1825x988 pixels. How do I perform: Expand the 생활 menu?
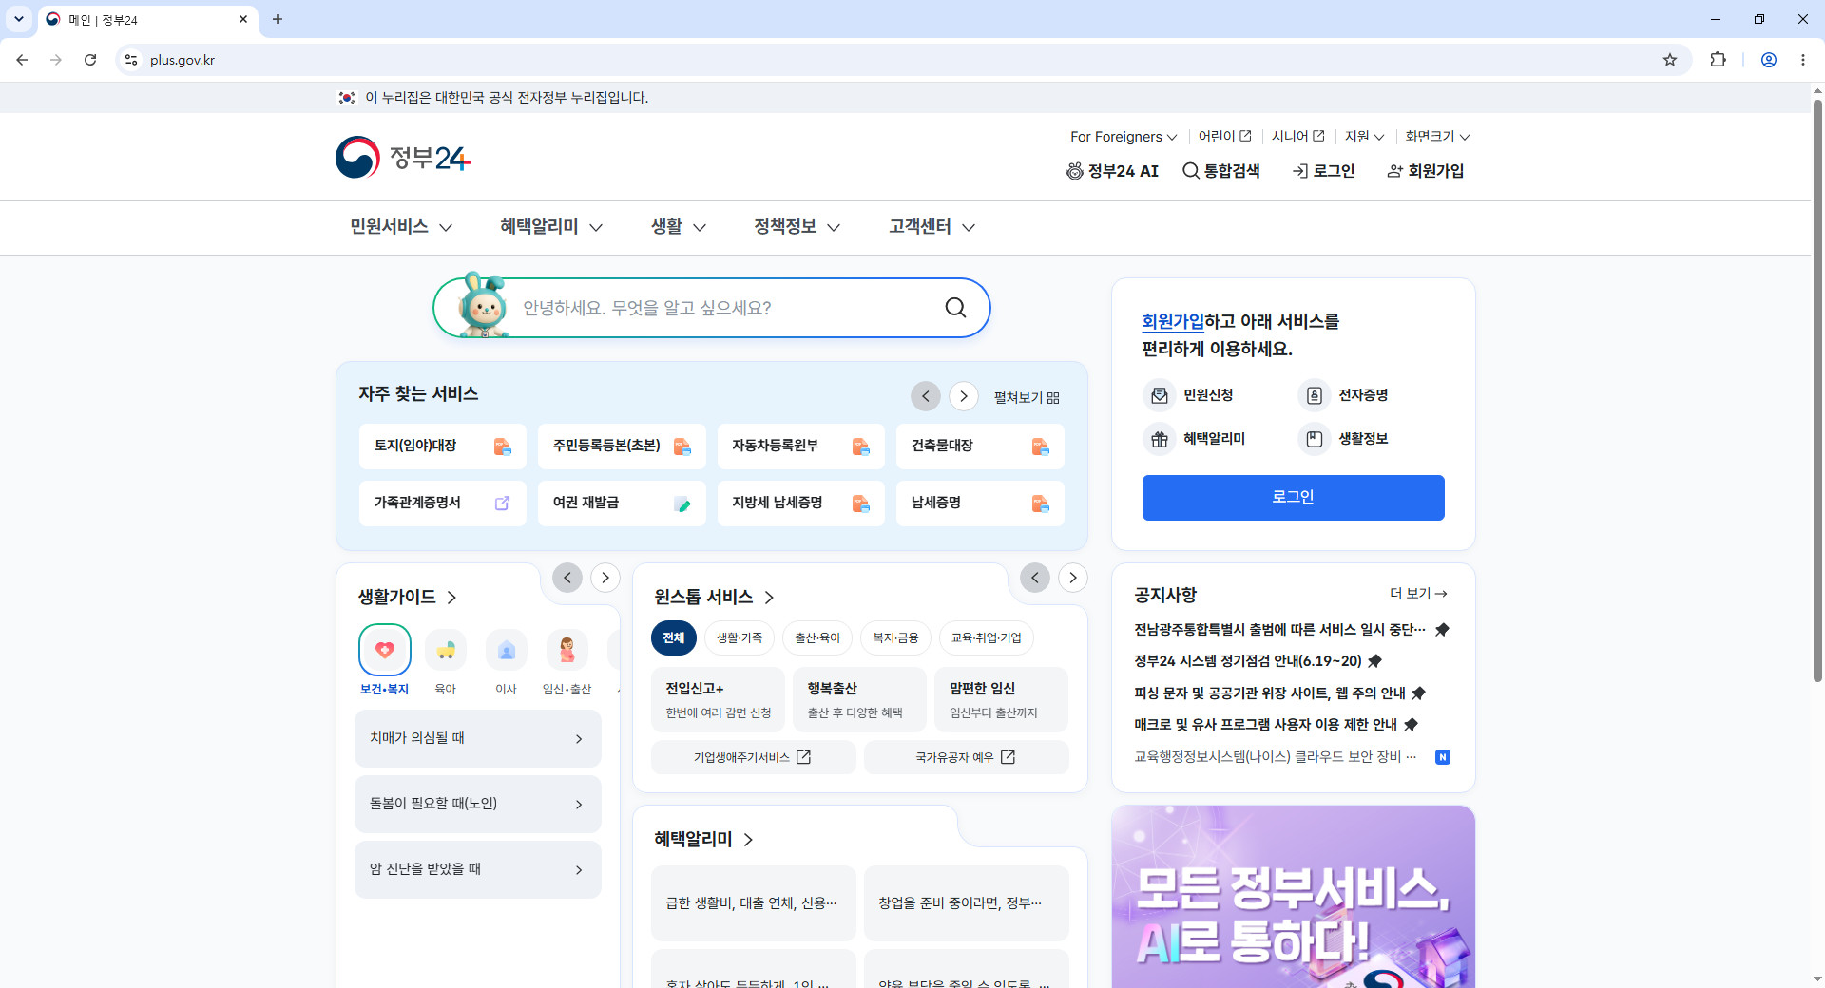678,227
